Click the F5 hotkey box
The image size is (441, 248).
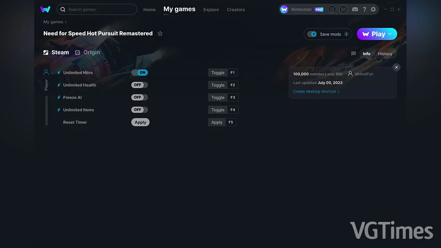(x=231, y=122)
